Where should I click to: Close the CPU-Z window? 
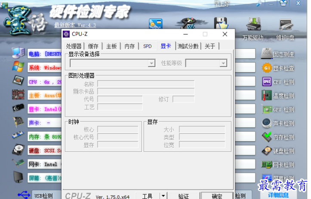[225, 34]
